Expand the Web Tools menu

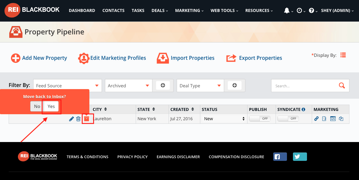[224, 10]
